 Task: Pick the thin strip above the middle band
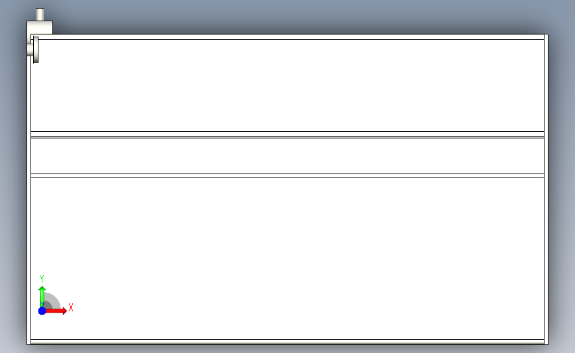point(288,134)
